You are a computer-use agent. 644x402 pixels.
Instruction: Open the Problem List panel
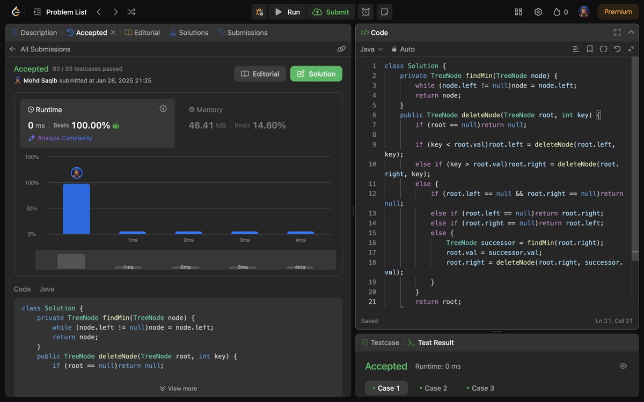[60, 12]
